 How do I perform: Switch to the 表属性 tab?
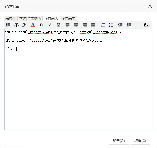coord(11,19)
